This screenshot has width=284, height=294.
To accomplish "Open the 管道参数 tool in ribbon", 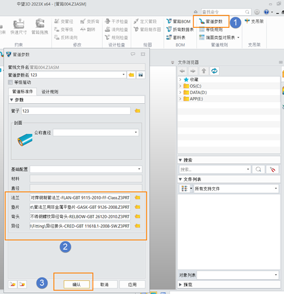I will (x=211, y=22).
